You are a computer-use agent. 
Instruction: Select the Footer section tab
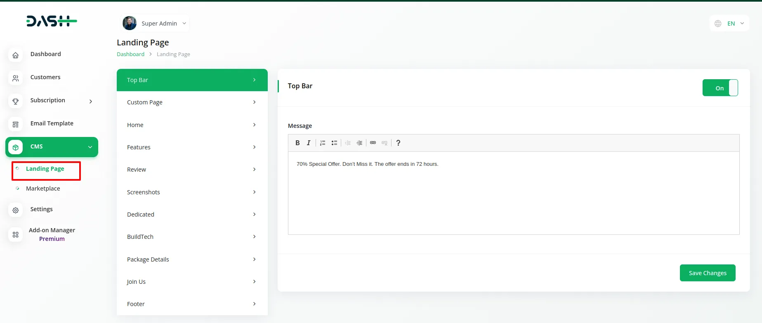coord(192,304)
